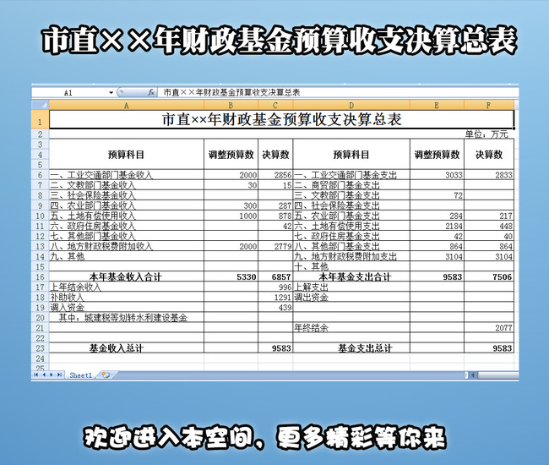Click the insert new worksheet icon
Viewport: 549px width, 465px height.
click(x=106, y=375)
